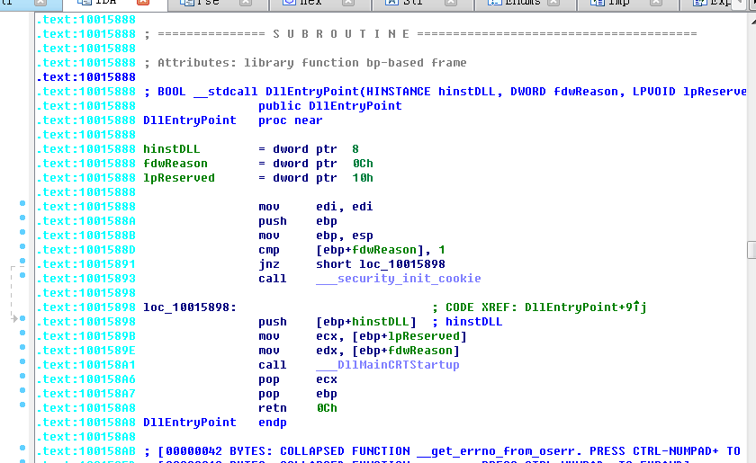Jump to loc_10015898 operand in jnz line
The image size is (756, 463).
[402, 264]
